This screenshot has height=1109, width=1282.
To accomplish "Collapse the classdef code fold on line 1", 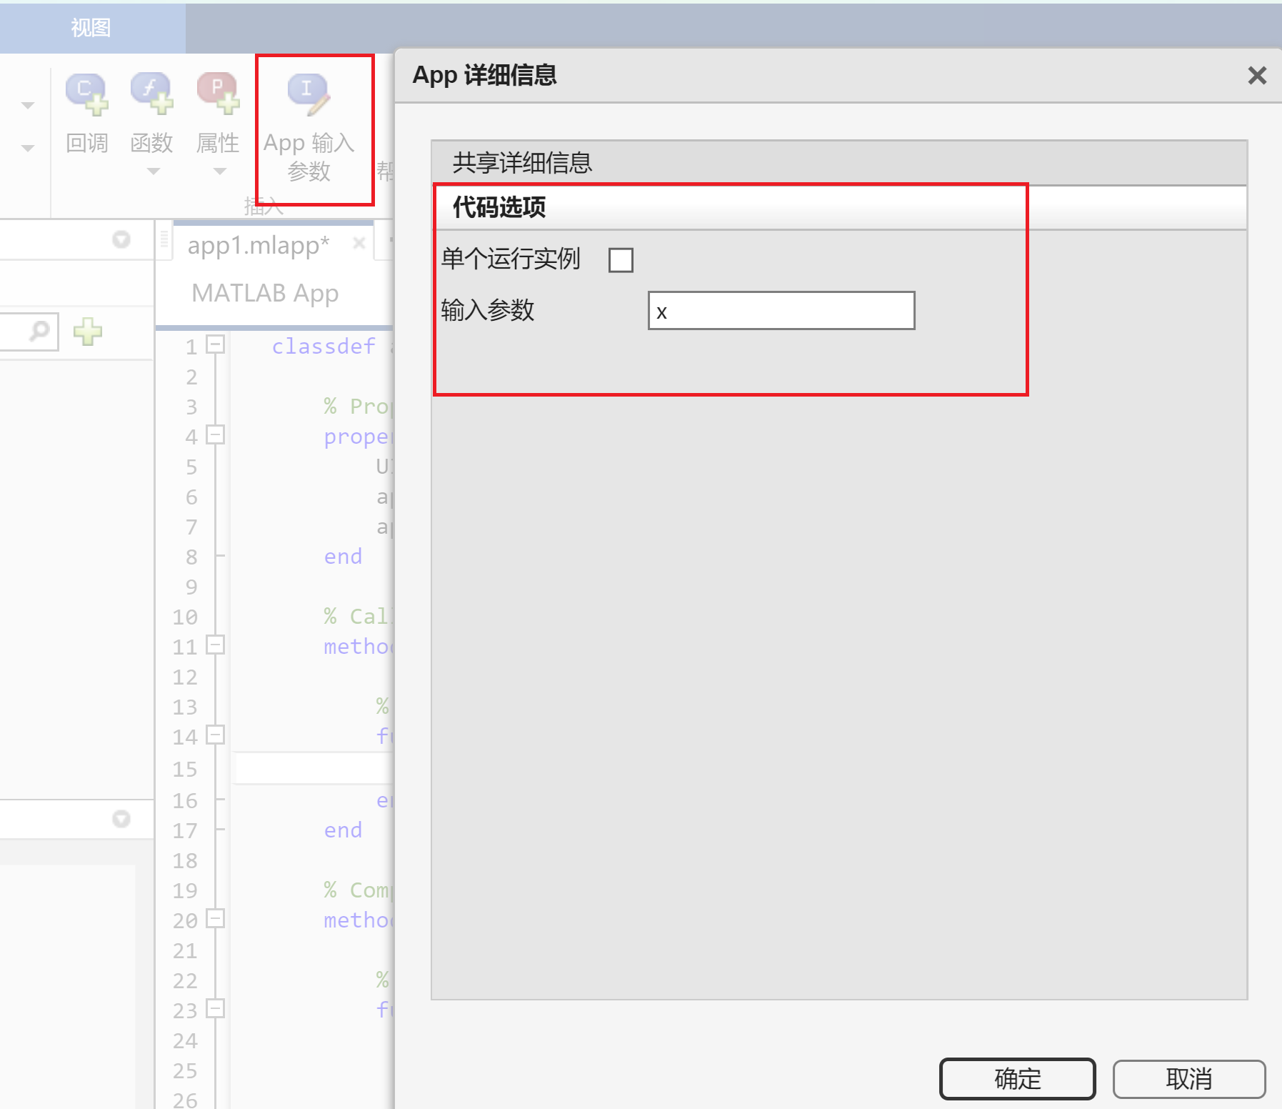I will [x=216, y=347].
